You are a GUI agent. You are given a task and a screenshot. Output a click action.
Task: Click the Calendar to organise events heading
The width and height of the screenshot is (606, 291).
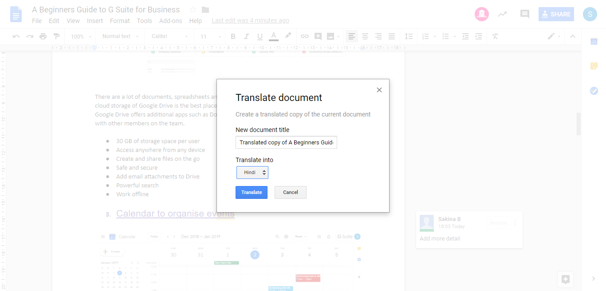(x=175, y=213)
